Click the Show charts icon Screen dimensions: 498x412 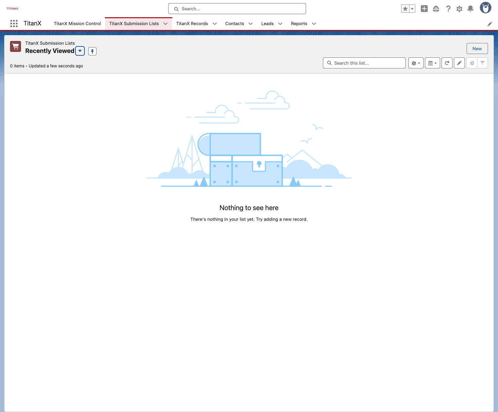click(472, 63)
